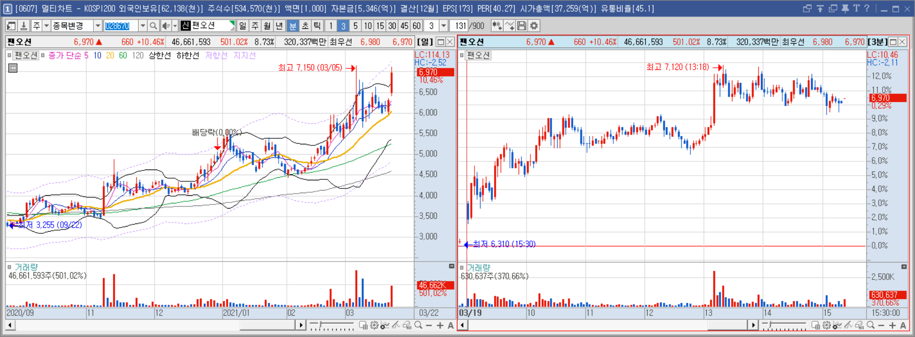
Task: Click scroll-right arrow under daily chart
Action: 301,325
